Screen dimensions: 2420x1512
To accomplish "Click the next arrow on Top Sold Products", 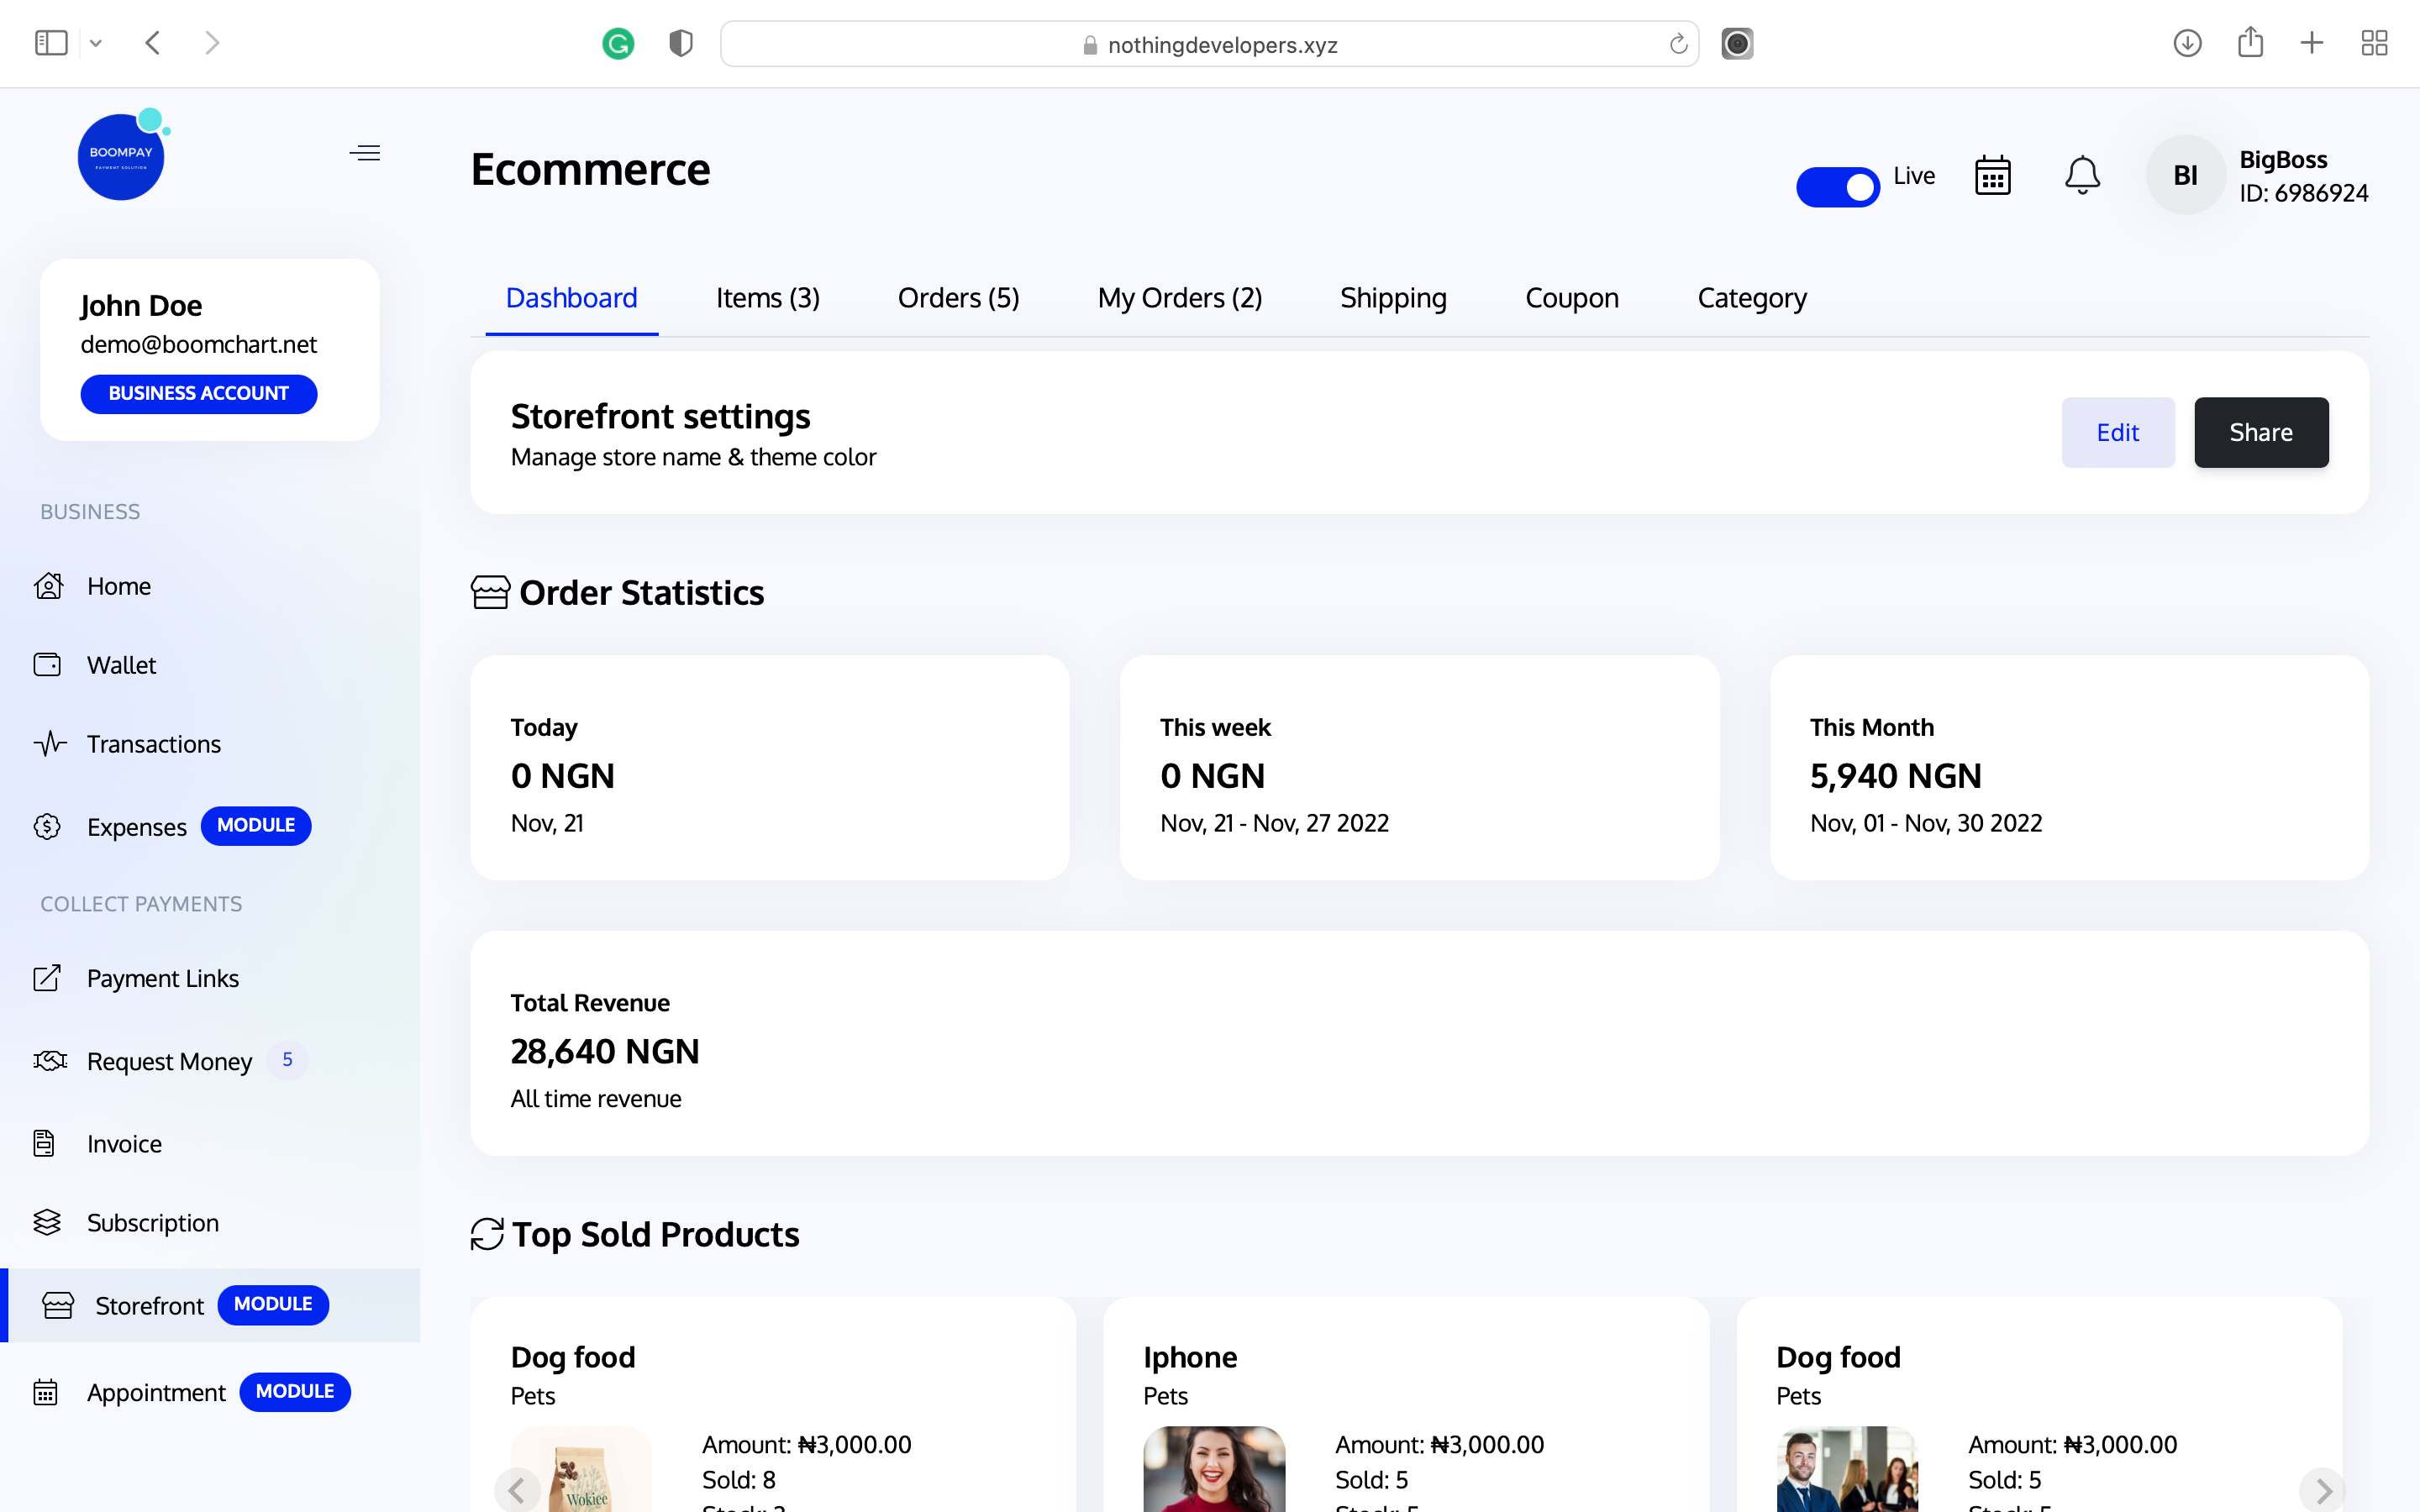I will 2320,1489.
